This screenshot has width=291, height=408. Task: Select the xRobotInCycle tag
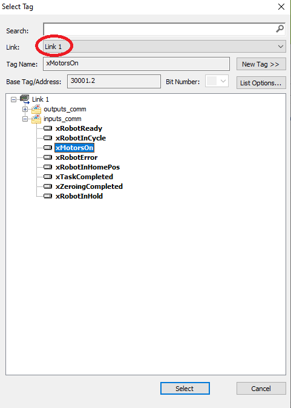click(80, 138)
